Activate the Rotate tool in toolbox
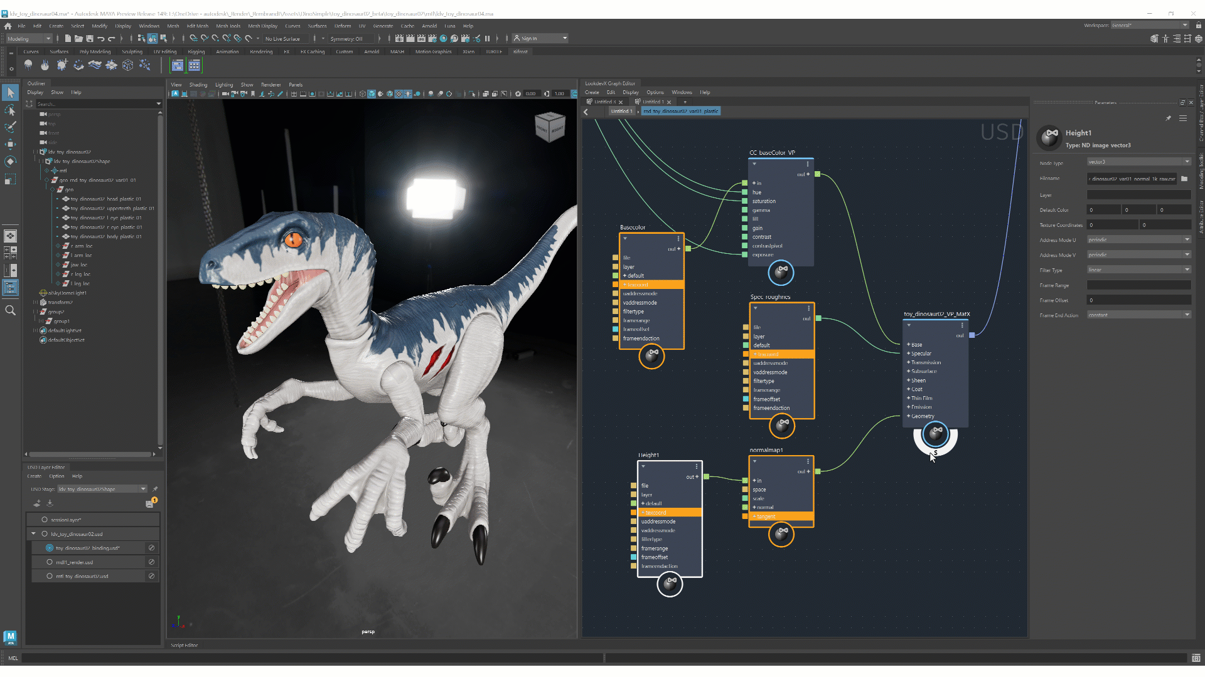 click(x=10, y=162)
